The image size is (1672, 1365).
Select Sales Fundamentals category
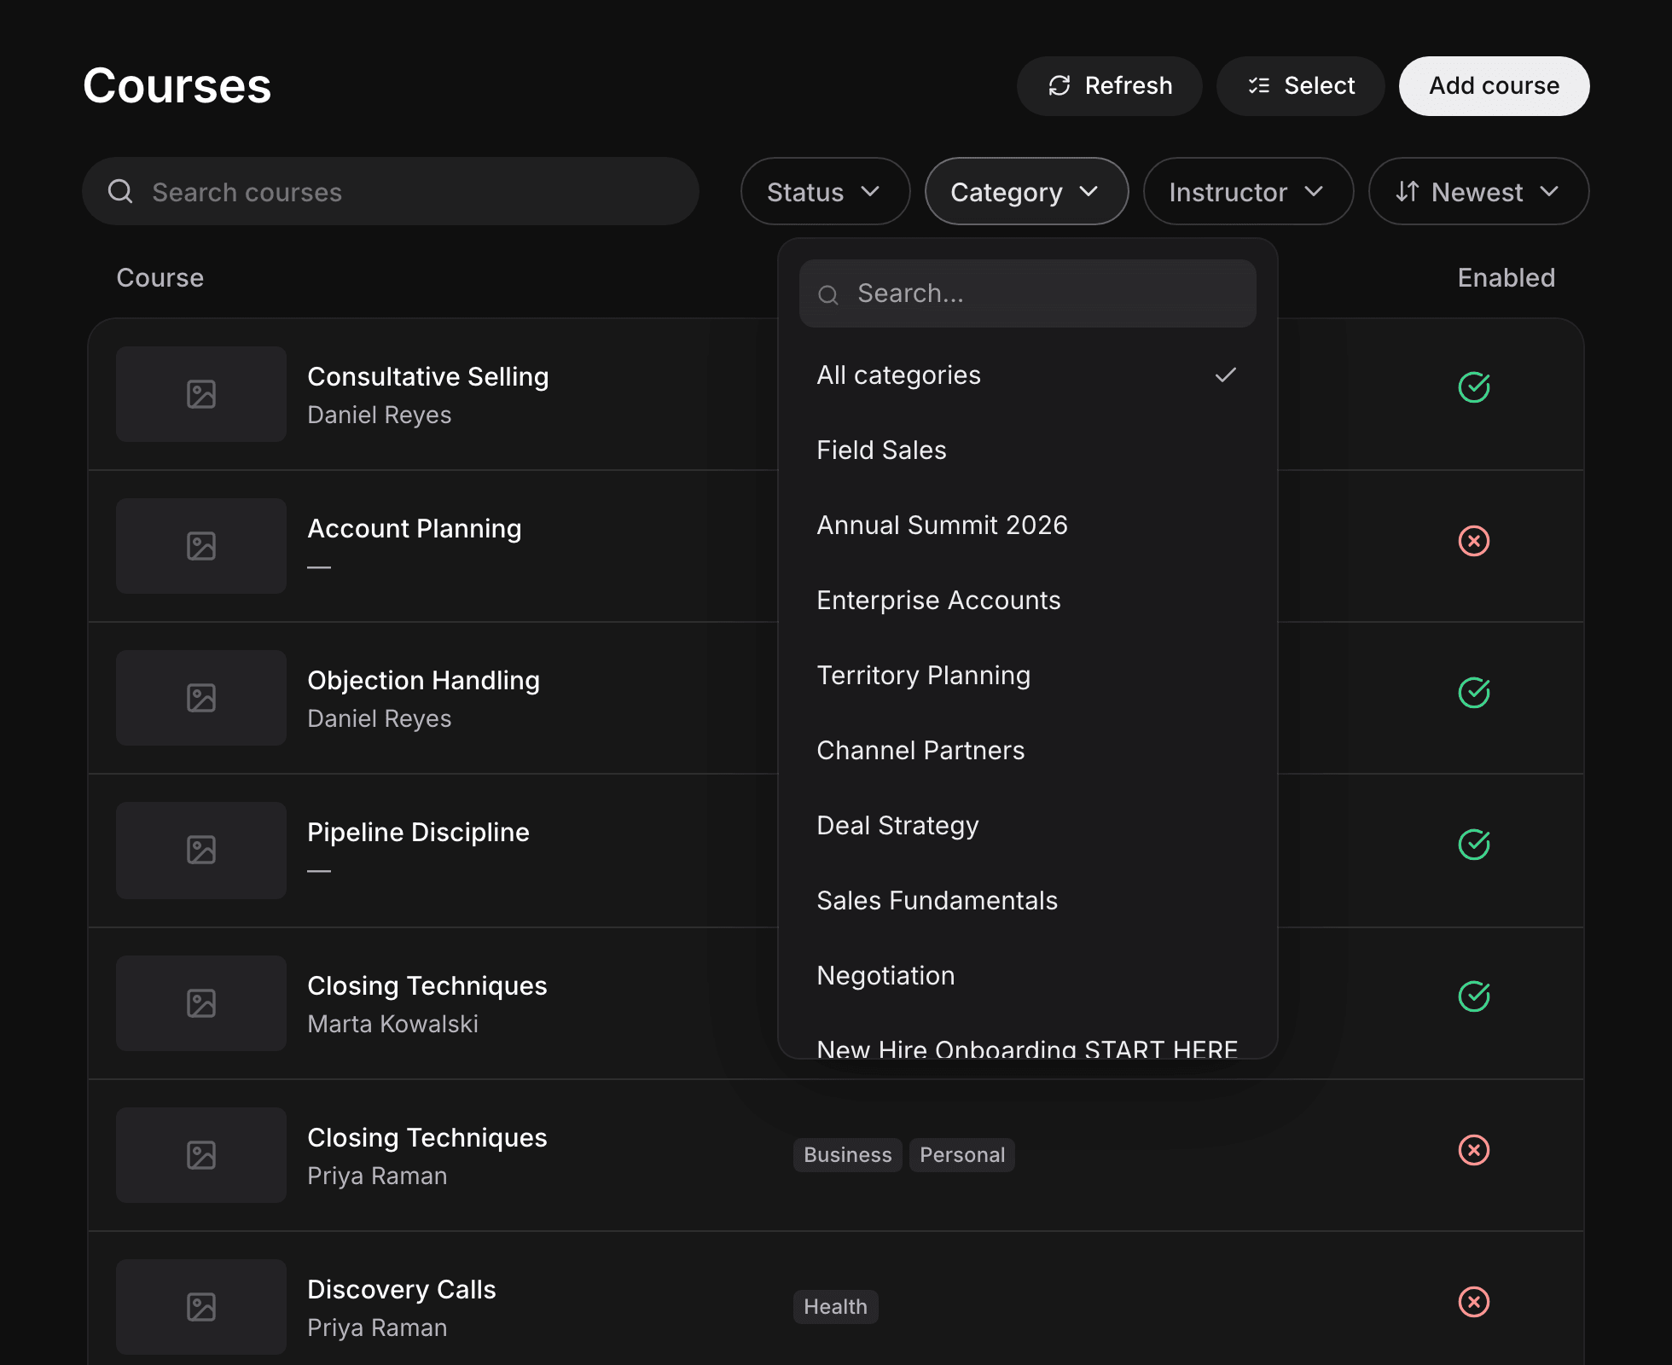click(x=1027, y=901)
